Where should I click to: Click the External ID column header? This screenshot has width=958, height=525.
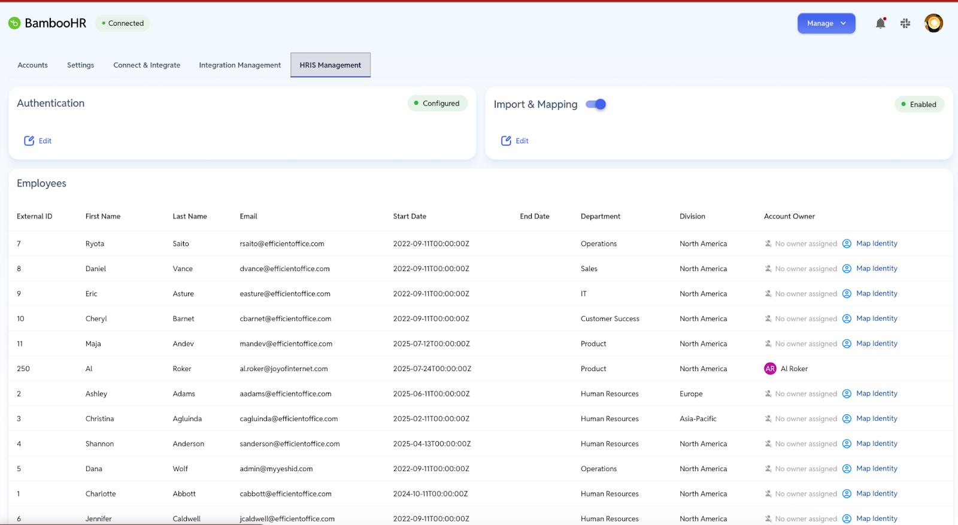pos(34,217)
